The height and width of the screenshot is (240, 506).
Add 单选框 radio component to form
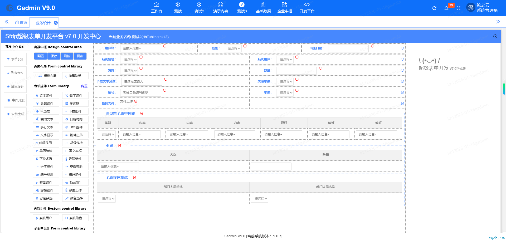46,111
